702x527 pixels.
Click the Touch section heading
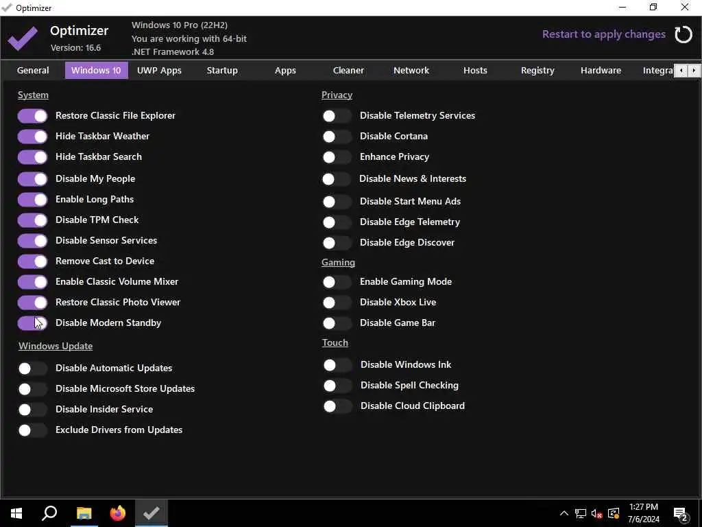(335, 343)
